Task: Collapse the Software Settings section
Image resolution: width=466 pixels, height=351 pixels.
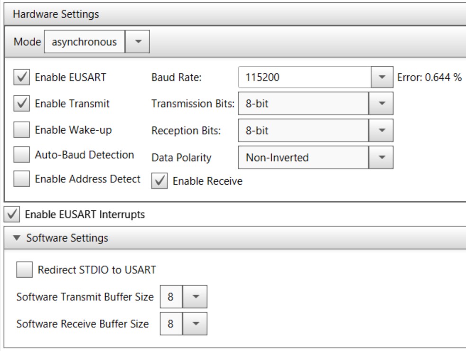Action: pyautogui.click(x=18, y=238)
